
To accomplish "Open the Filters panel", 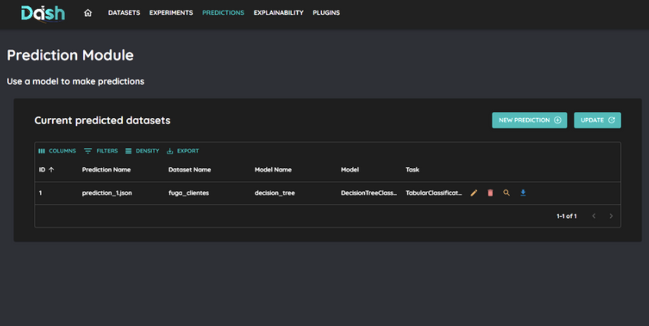I will (x=101, y=151).
